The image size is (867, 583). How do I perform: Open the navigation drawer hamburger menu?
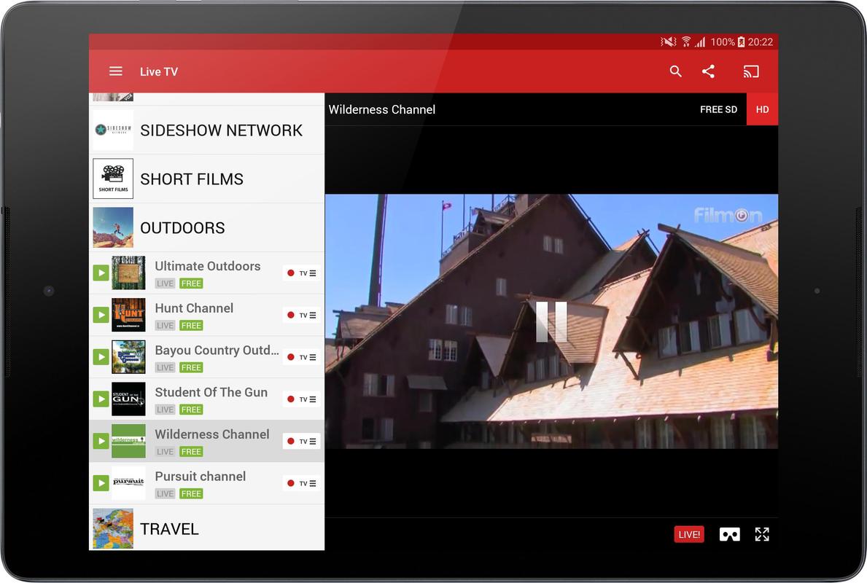[115, 71]
